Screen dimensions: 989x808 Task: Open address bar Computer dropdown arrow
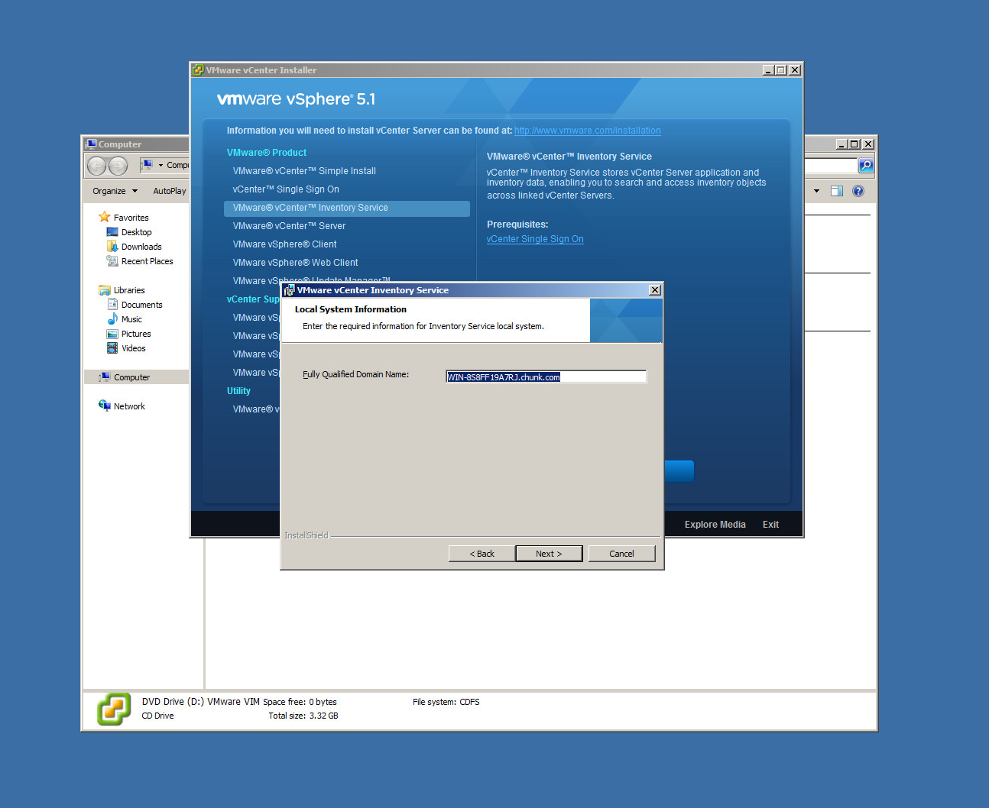pyautogui.click(x=161, y=166)
